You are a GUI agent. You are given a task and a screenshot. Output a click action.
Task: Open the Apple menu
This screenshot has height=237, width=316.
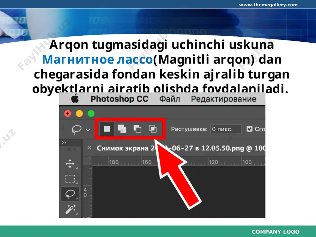coord(75,98)
